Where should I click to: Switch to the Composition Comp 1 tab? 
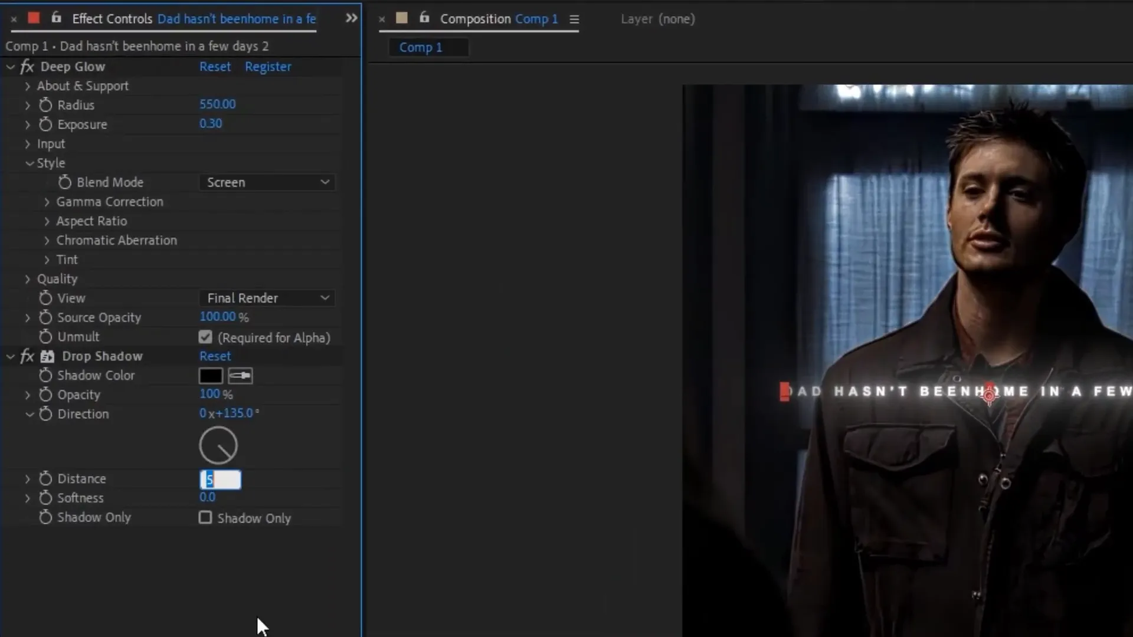499,19
